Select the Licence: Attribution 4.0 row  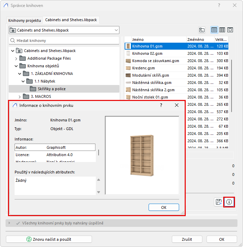point(55,155)
